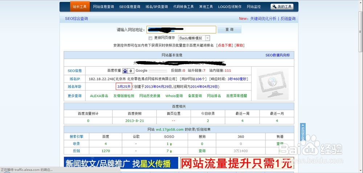Click the SEO综合查询 heading link
The height and width of the screenshot is (173, 363).
[x=76, y=19]
